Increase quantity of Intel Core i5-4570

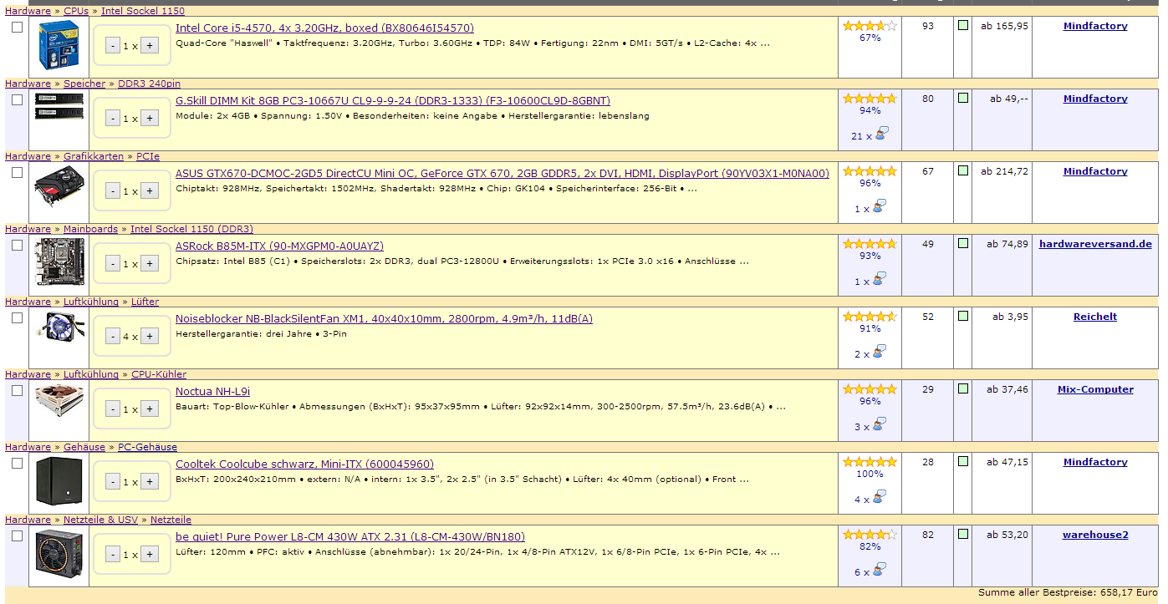click(149, 46)
